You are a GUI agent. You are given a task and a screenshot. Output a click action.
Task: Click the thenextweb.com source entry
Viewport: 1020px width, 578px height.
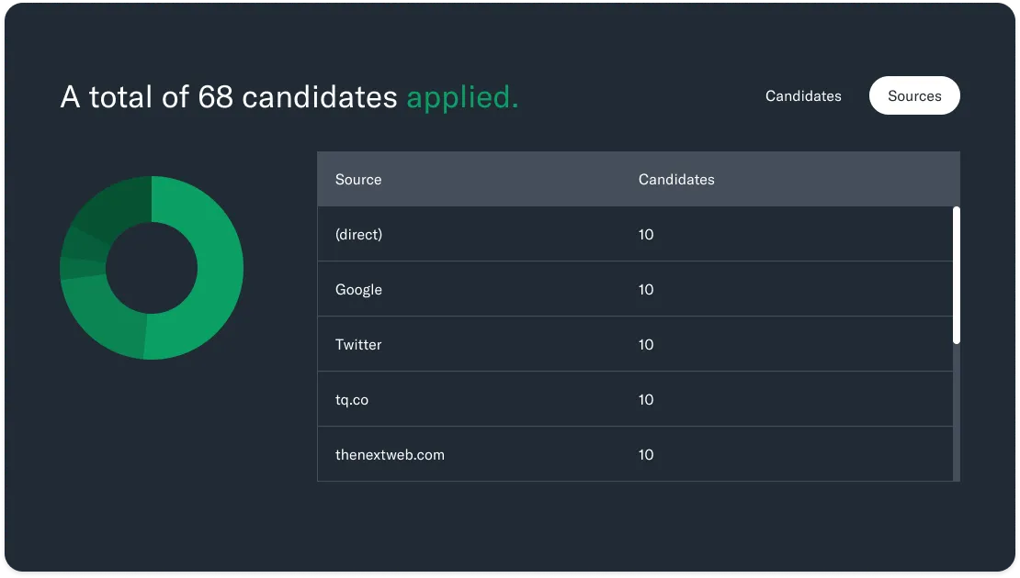(390, 455)
